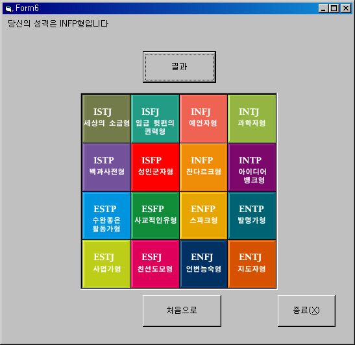The width and height of the screenshot is (355, 345).
Task: Select the ISTJ 세상의 소금형 tile
Action: 106,119
